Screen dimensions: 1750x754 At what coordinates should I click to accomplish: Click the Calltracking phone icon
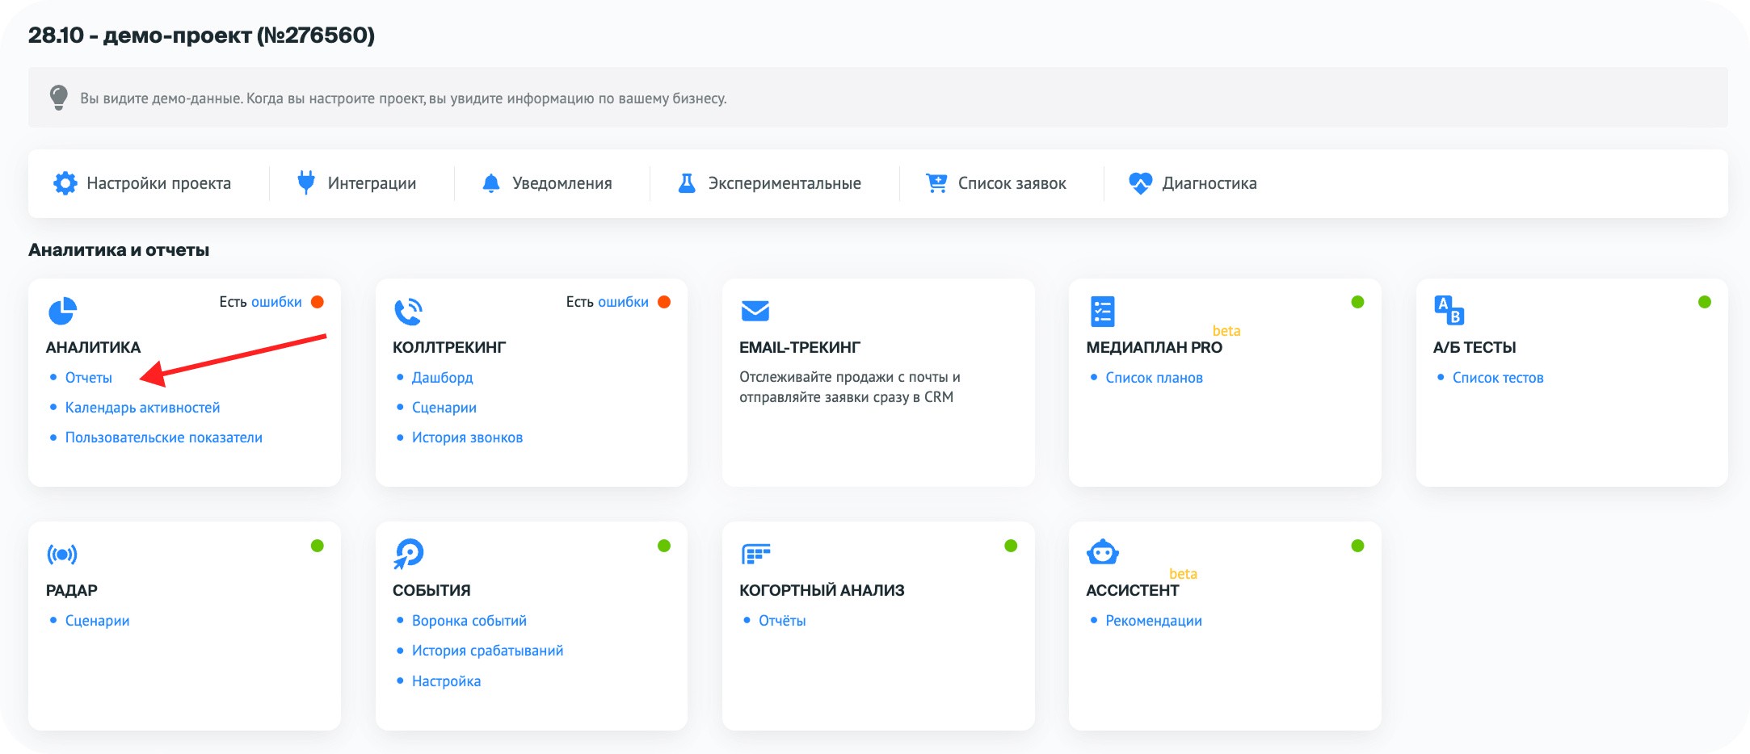point(408,312)
